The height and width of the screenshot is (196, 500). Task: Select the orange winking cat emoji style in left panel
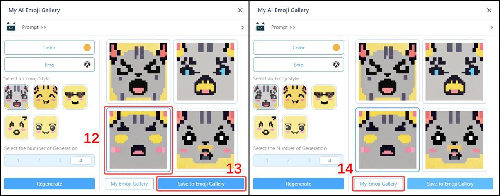pos(46,97)
